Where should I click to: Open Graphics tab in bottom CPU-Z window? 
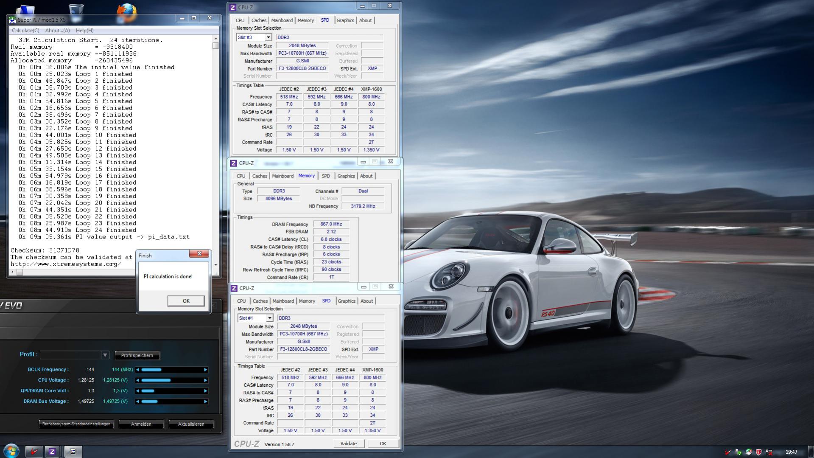(347, 301)
